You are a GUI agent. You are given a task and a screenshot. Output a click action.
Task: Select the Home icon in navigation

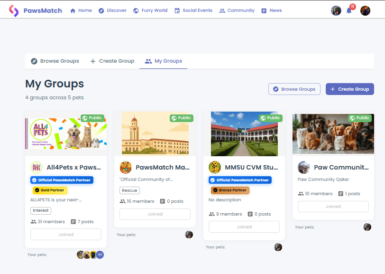click(73, 10)
